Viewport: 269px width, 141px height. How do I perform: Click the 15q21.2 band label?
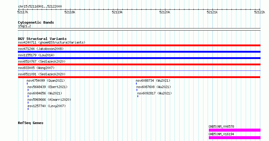pos(24,26)
